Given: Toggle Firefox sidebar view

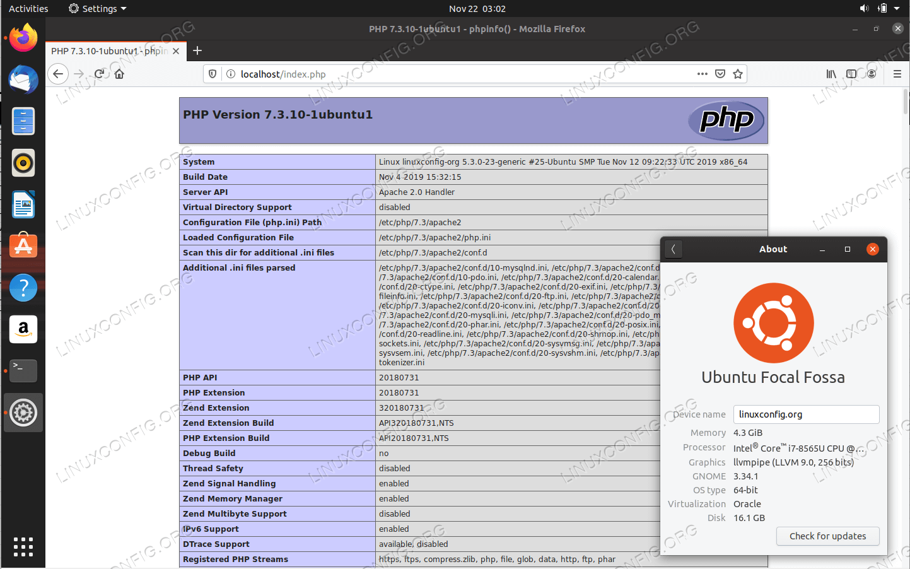Looking at the screenshot, I should click(851, 74).
